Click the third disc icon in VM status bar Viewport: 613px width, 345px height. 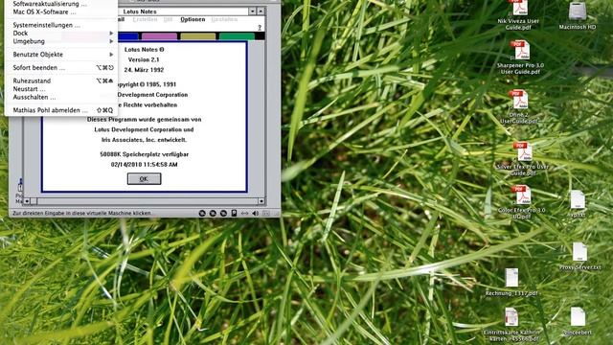click(223, 213)
